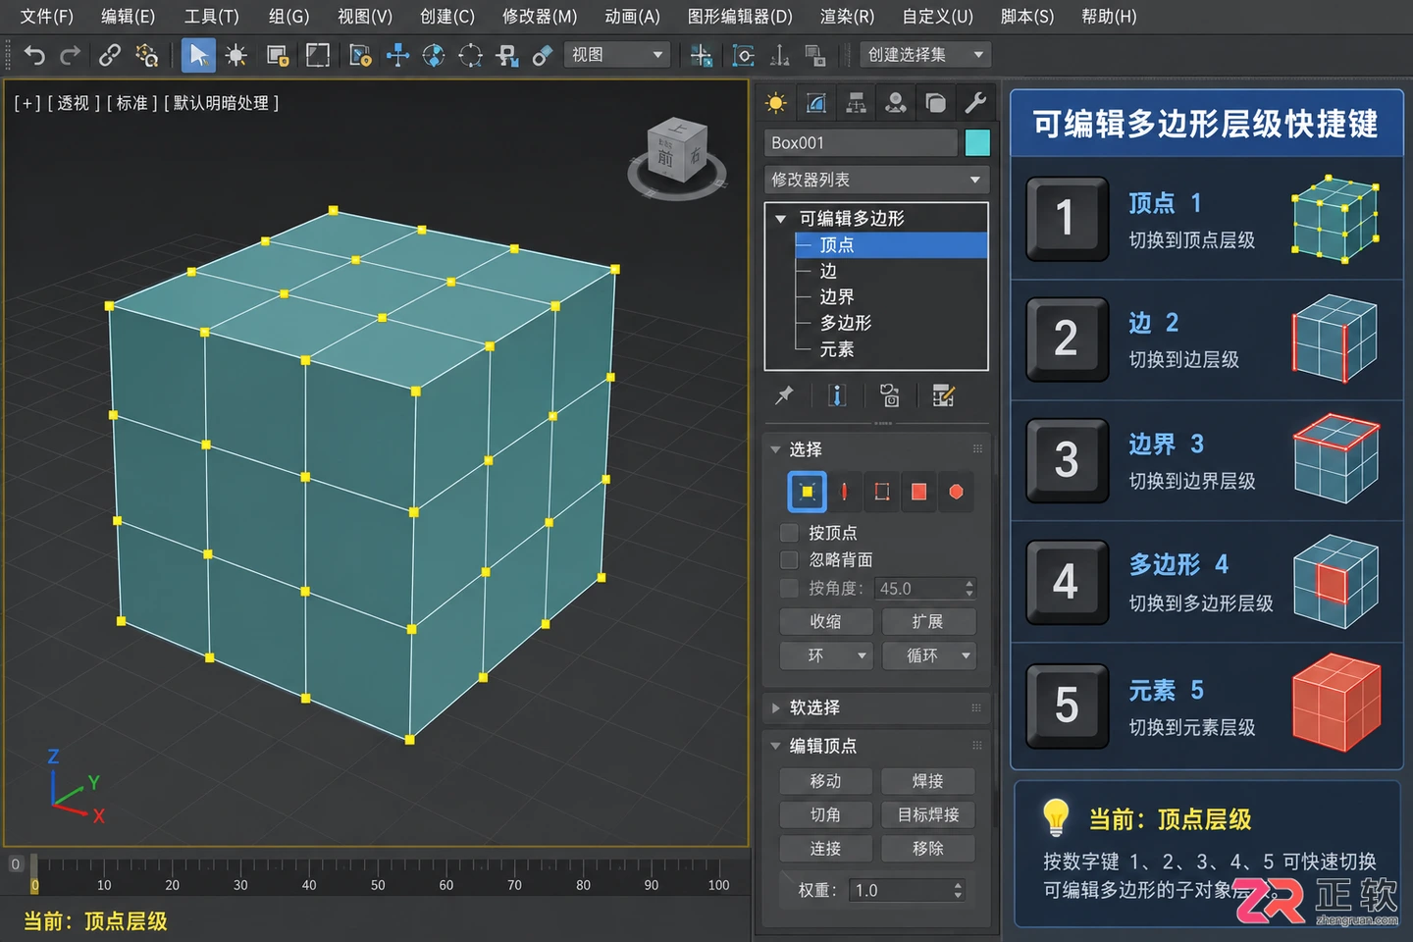Activate the Select and Move tool
The image size is (1413, 942).
[x=397, y=55]
